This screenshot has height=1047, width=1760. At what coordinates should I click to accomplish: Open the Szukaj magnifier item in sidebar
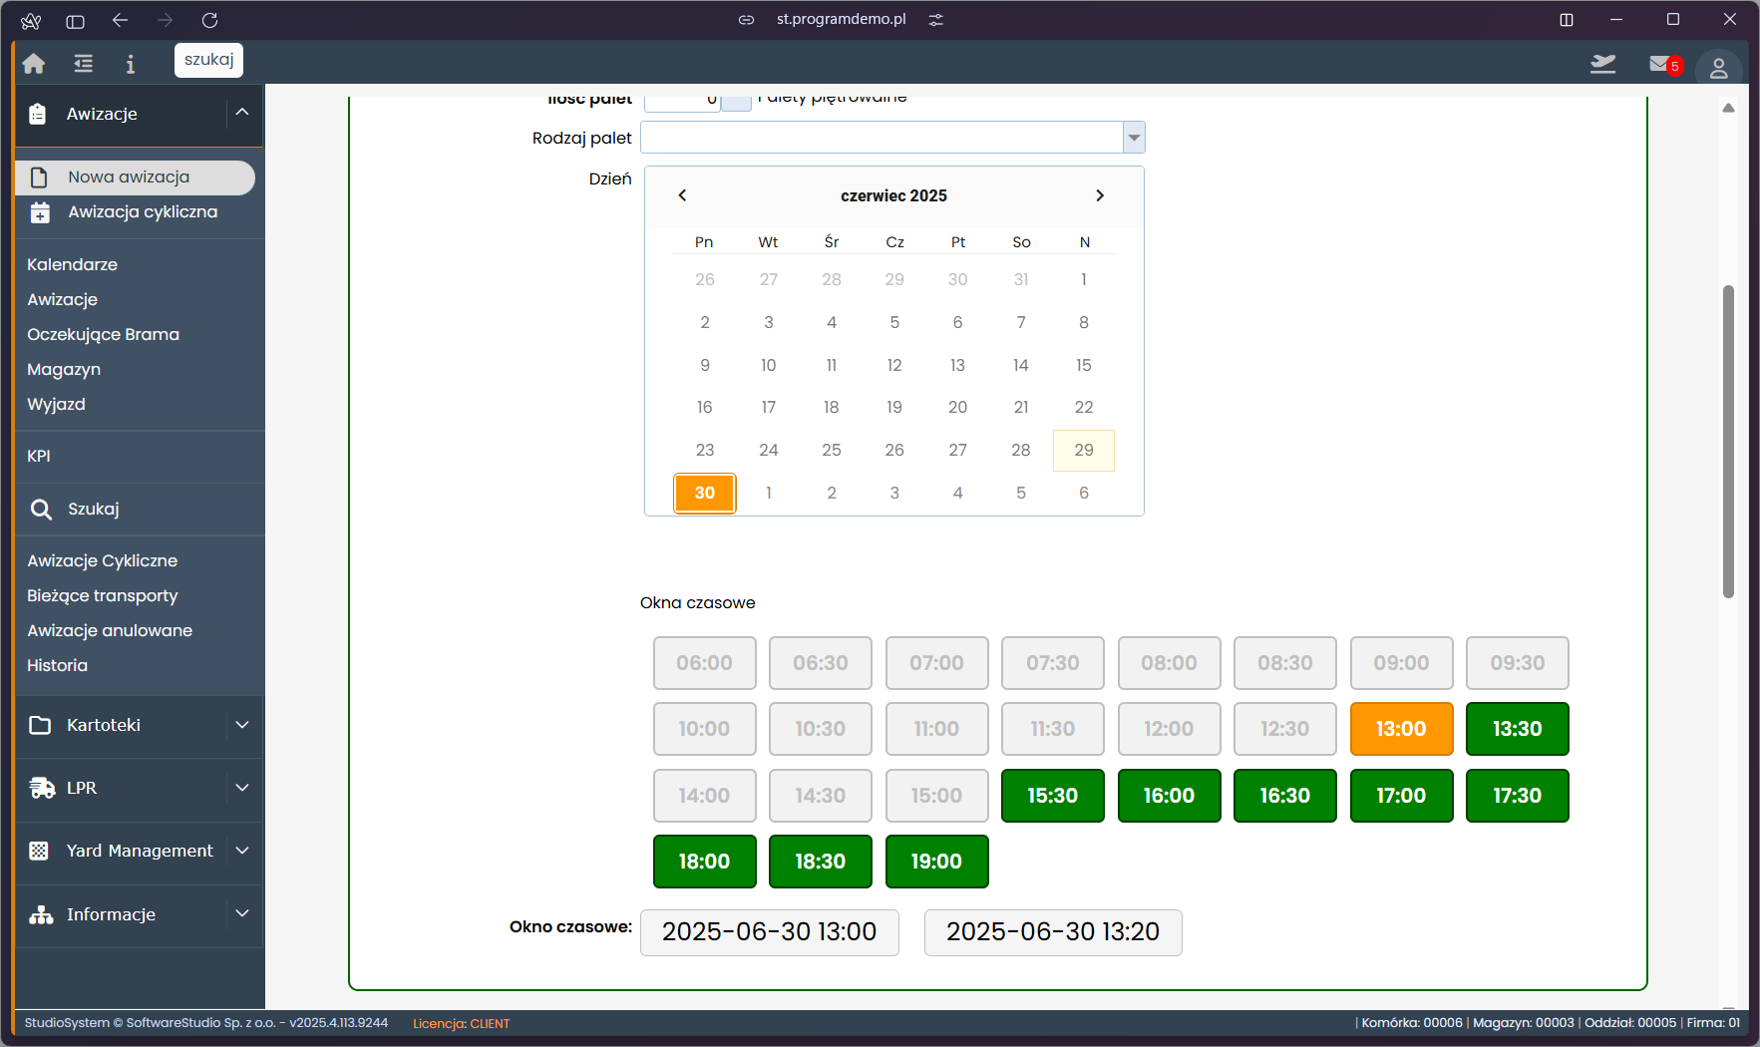[93, 510]
